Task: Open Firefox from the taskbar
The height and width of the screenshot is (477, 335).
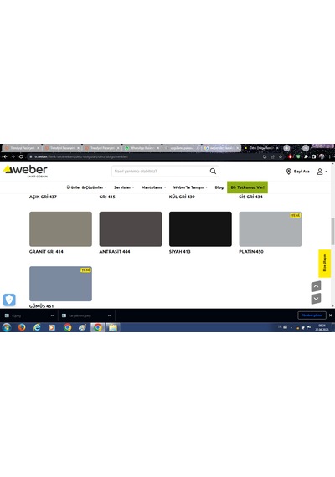Action: (x=22, y=327)
